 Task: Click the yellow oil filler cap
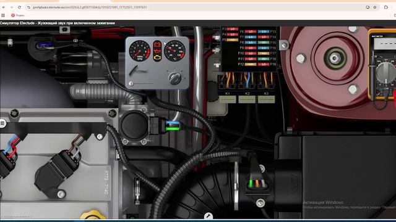93,215
